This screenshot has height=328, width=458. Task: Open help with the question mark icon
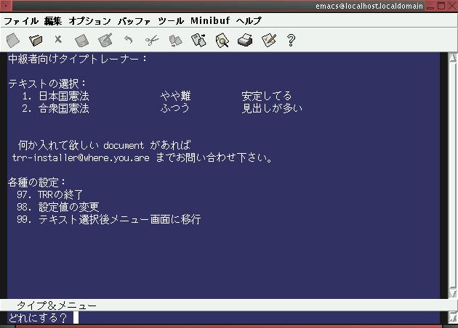pos(291,40)
